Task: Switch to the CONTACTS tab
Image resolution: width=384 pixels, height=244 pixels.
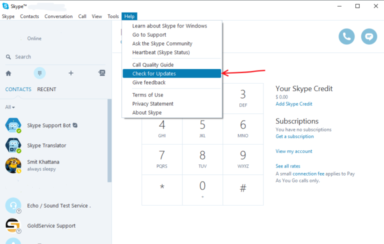Action: (x=18, y=89)
